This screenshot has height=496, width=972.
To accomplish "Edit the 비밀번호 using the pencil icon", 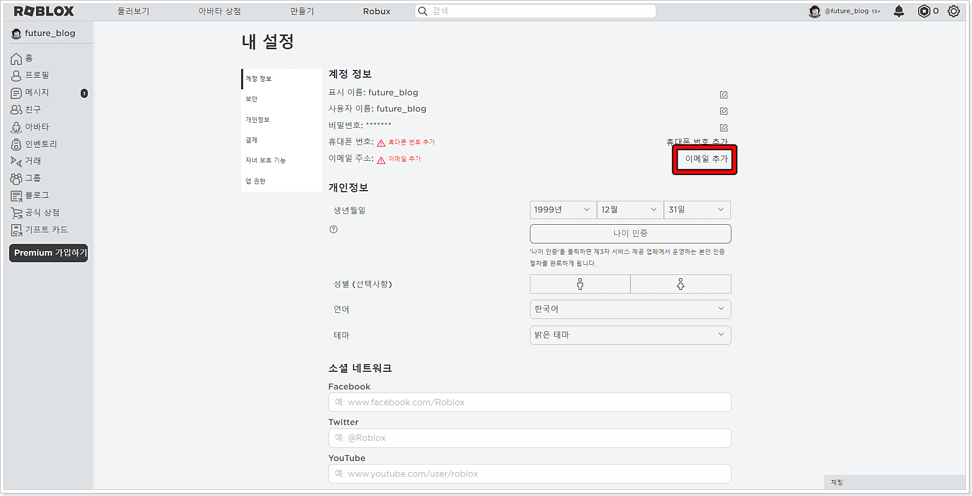I will tap(723, 128).
